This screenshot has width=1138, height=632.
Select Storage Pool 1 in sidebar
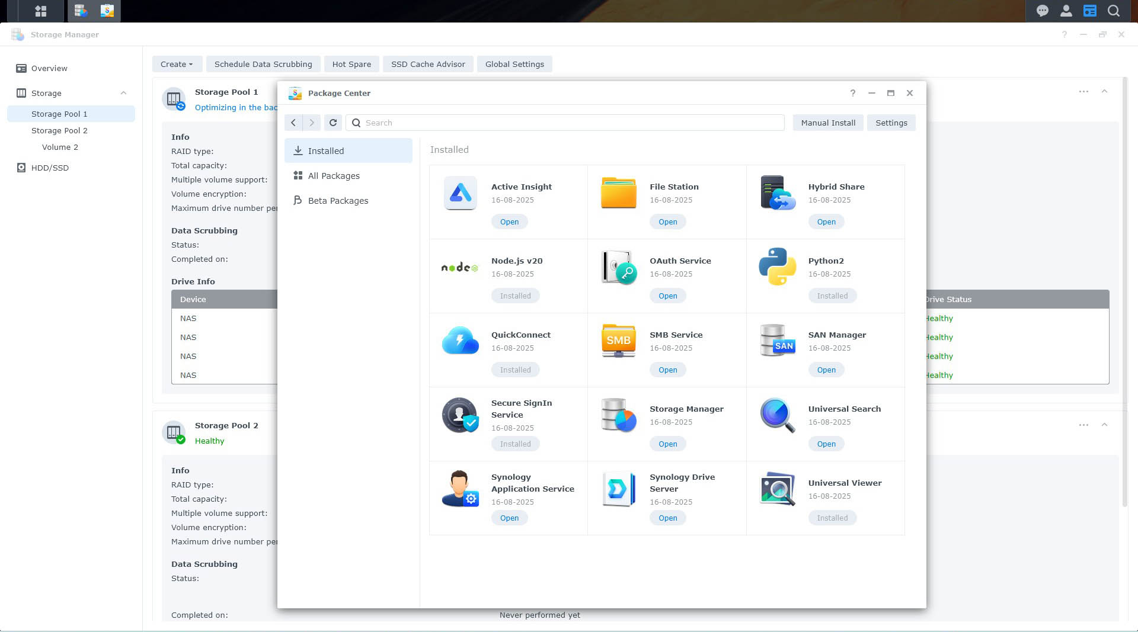(71, 114)
